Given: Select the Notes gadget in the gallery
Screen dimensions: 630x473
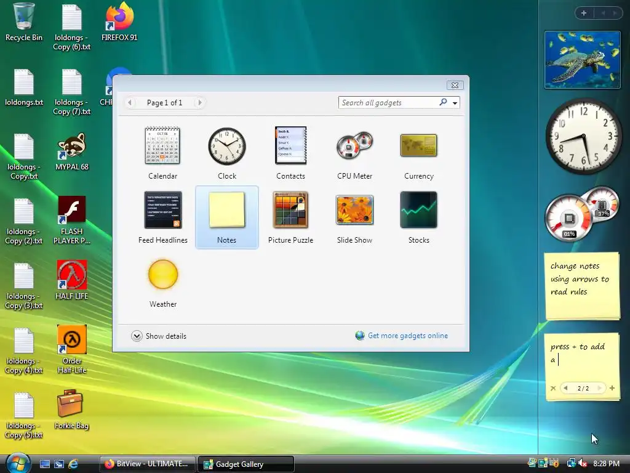Looking at the screenshot, I should tap(226, 217).
